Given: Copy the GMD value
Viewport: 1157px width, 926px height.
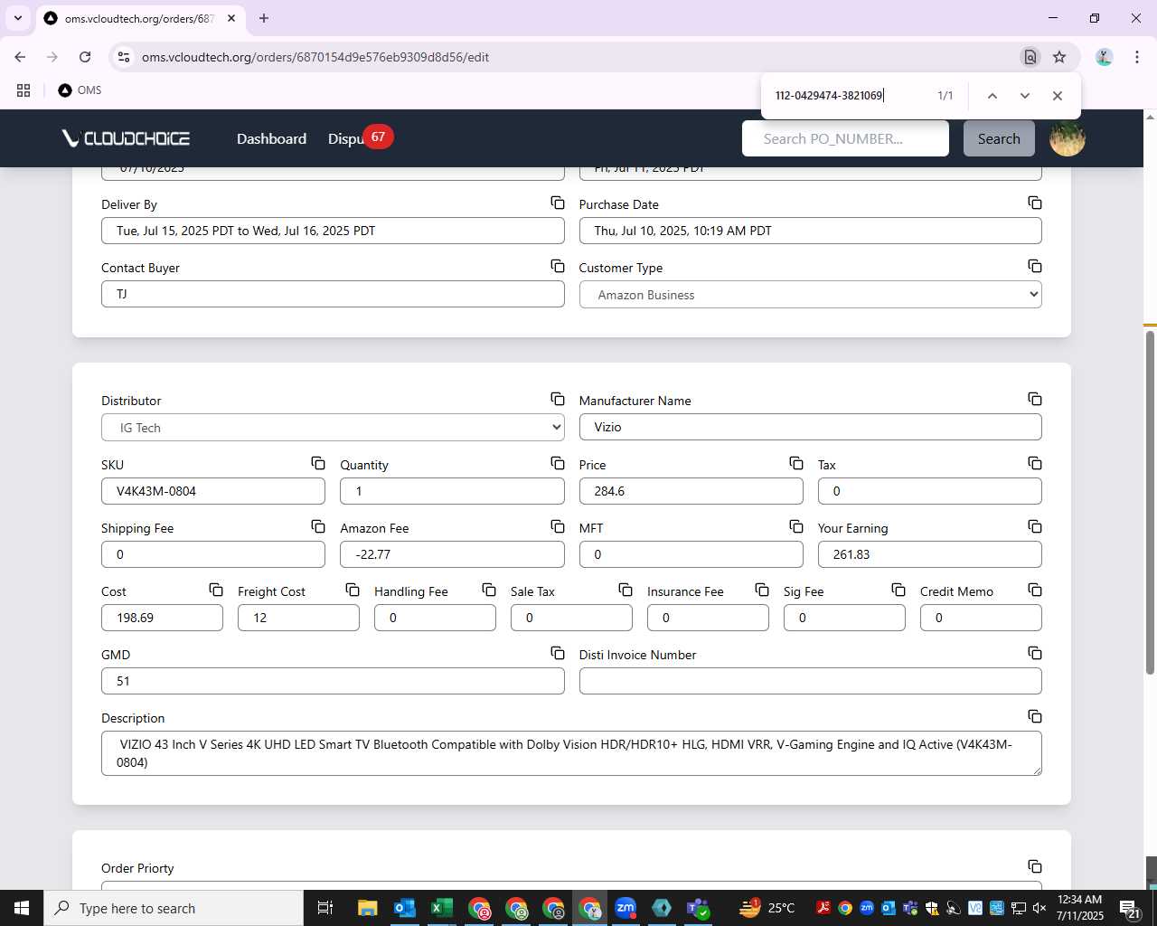Looking at the screenshot, I should pos(558,653).
